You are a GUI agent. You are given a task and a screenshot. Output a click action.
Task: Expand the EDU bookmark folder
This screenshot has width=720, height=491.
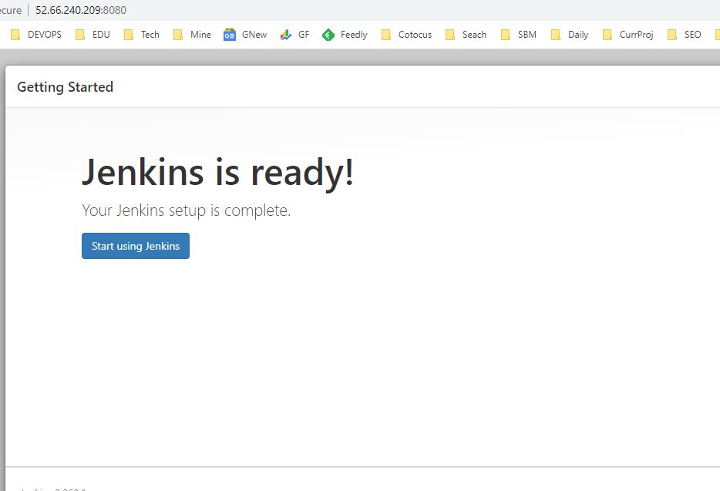pyautogui.click(x=93, y=35)
